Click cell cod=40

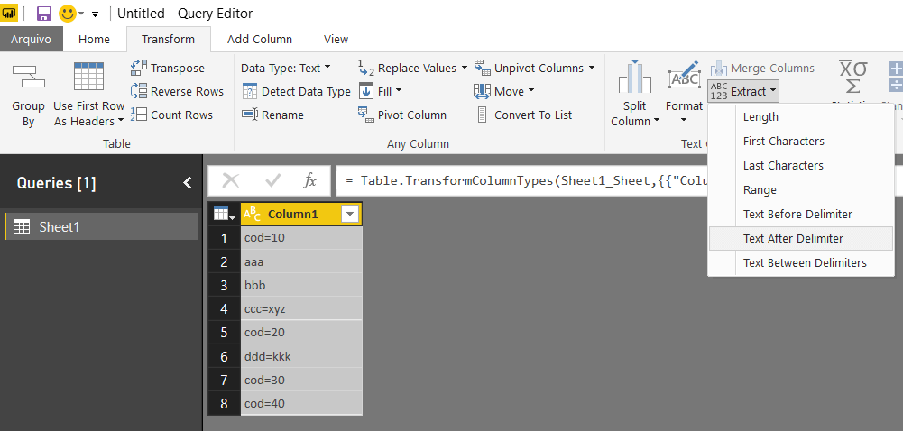click(x=301, y=403)
